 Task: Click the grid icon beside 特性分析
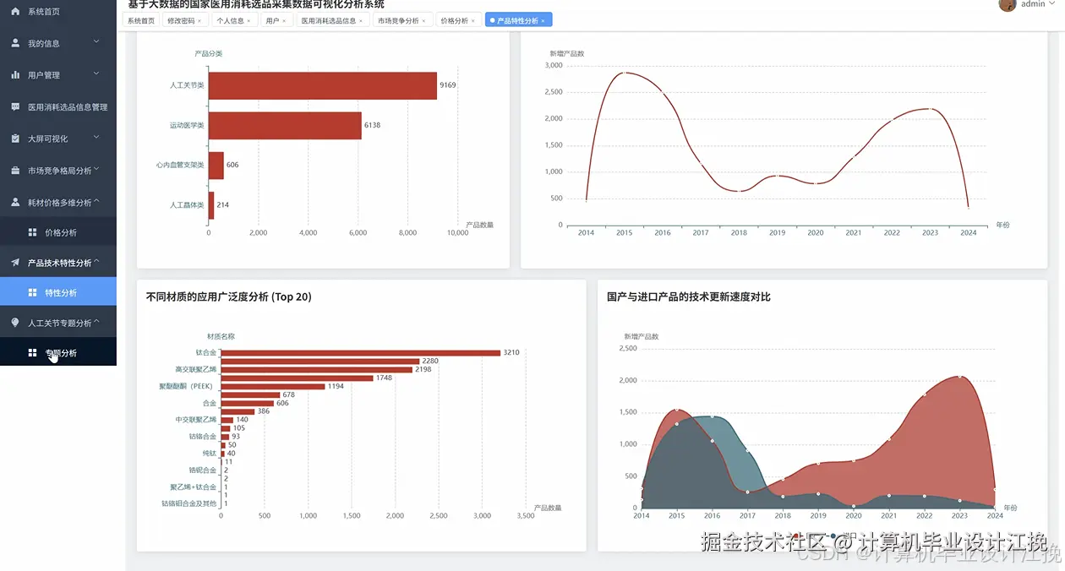point(32,292)
